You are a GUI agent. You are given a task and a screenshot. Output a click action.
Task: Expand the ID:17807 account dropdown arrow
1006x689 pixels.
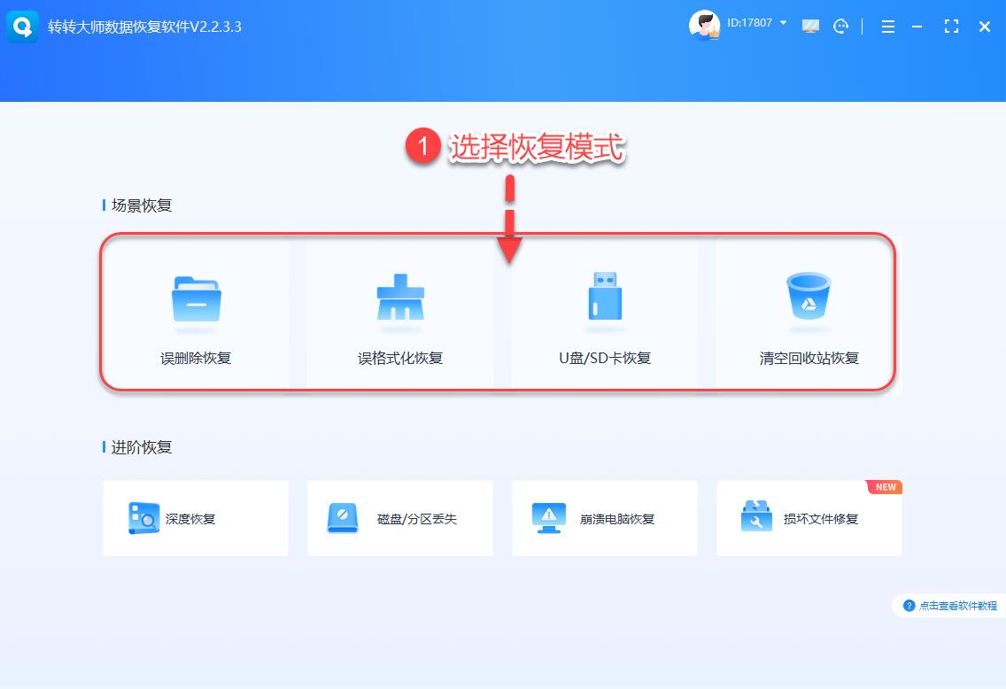pos(783,24)
